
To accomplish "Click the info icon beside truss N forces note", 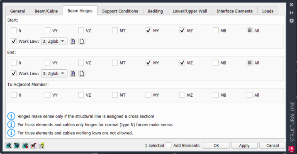I will [11, 125].
